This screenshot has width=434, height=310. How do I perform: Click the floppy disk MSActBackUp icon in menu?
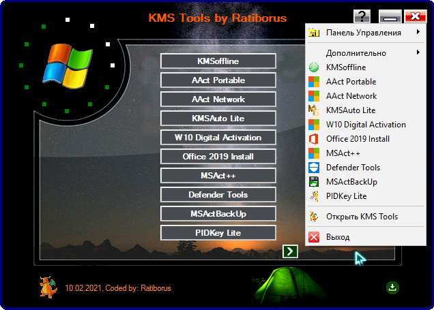[x=314, y=182]
